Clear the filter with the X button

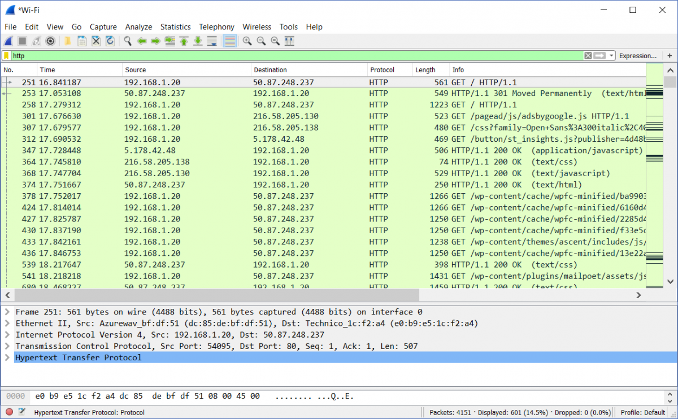[588, 55]
